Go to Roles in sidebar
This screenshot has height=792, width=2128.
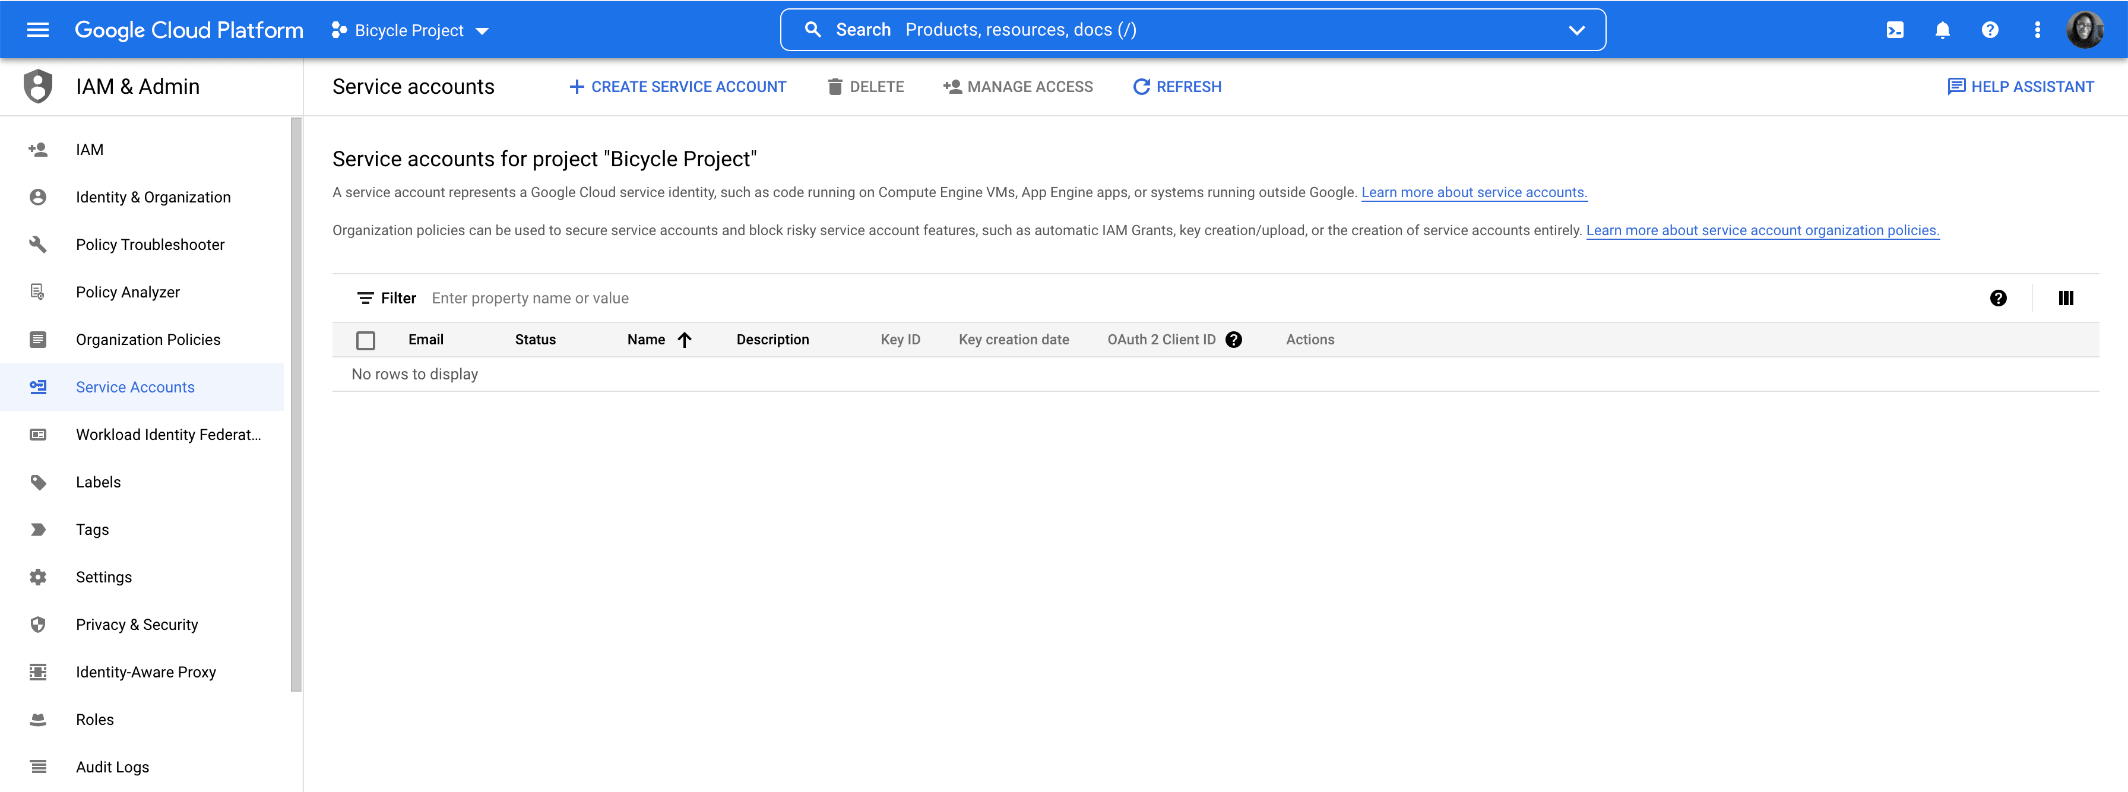pyautogui.click(x=95, y=720)
